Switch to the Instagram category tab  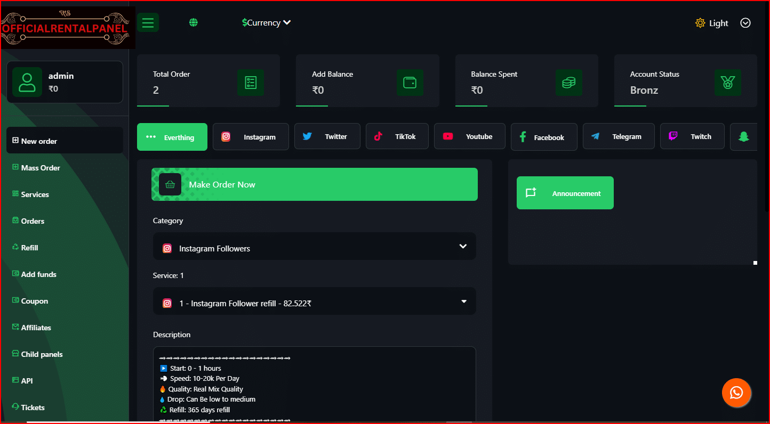pyautogui.click(x=251, y=137)
